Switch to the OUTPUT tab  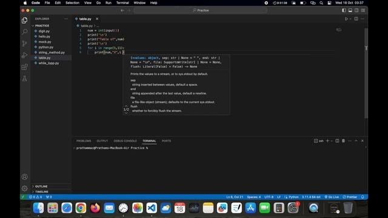[x=102, y=141]
